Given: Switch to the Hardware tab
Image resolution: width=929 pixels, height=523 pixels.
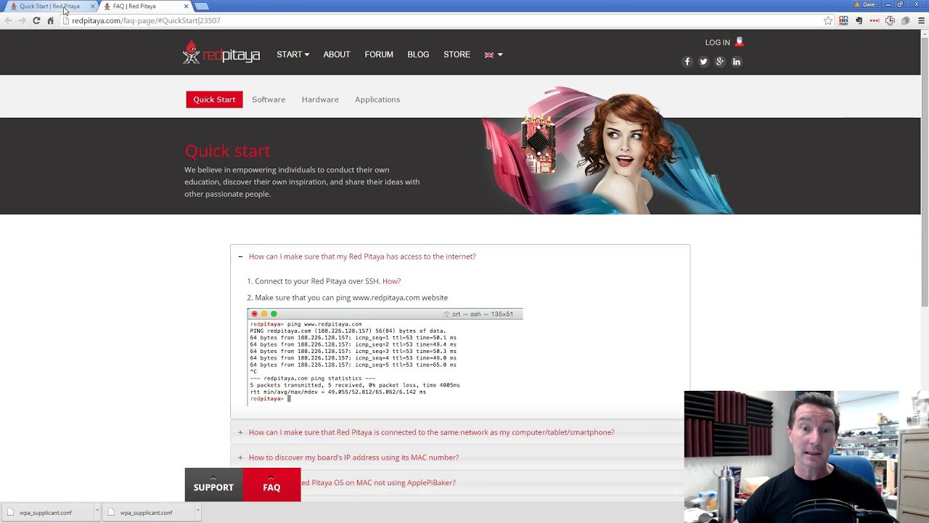Looking at the screenshot, I should (x=320, y=100).
